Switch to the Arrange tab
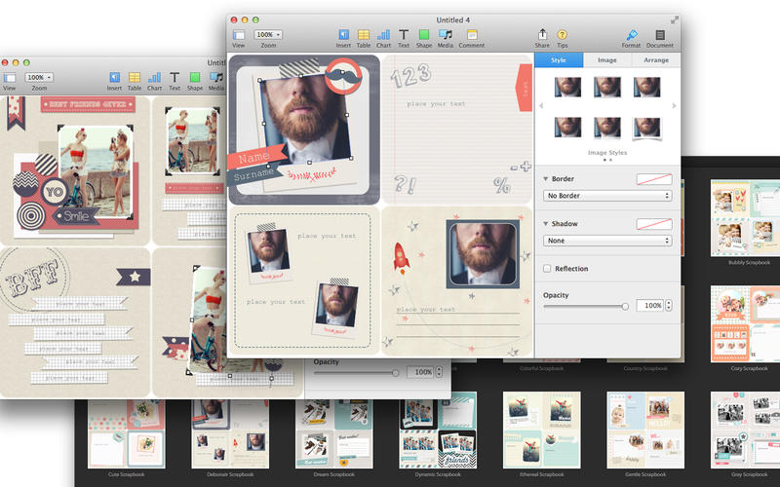The height and width of the screenshot is (487, 780). click(656, 59)
